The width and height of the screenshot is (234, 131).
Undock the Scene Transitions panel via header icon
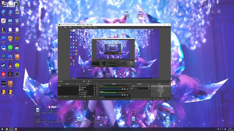point(149,84)
